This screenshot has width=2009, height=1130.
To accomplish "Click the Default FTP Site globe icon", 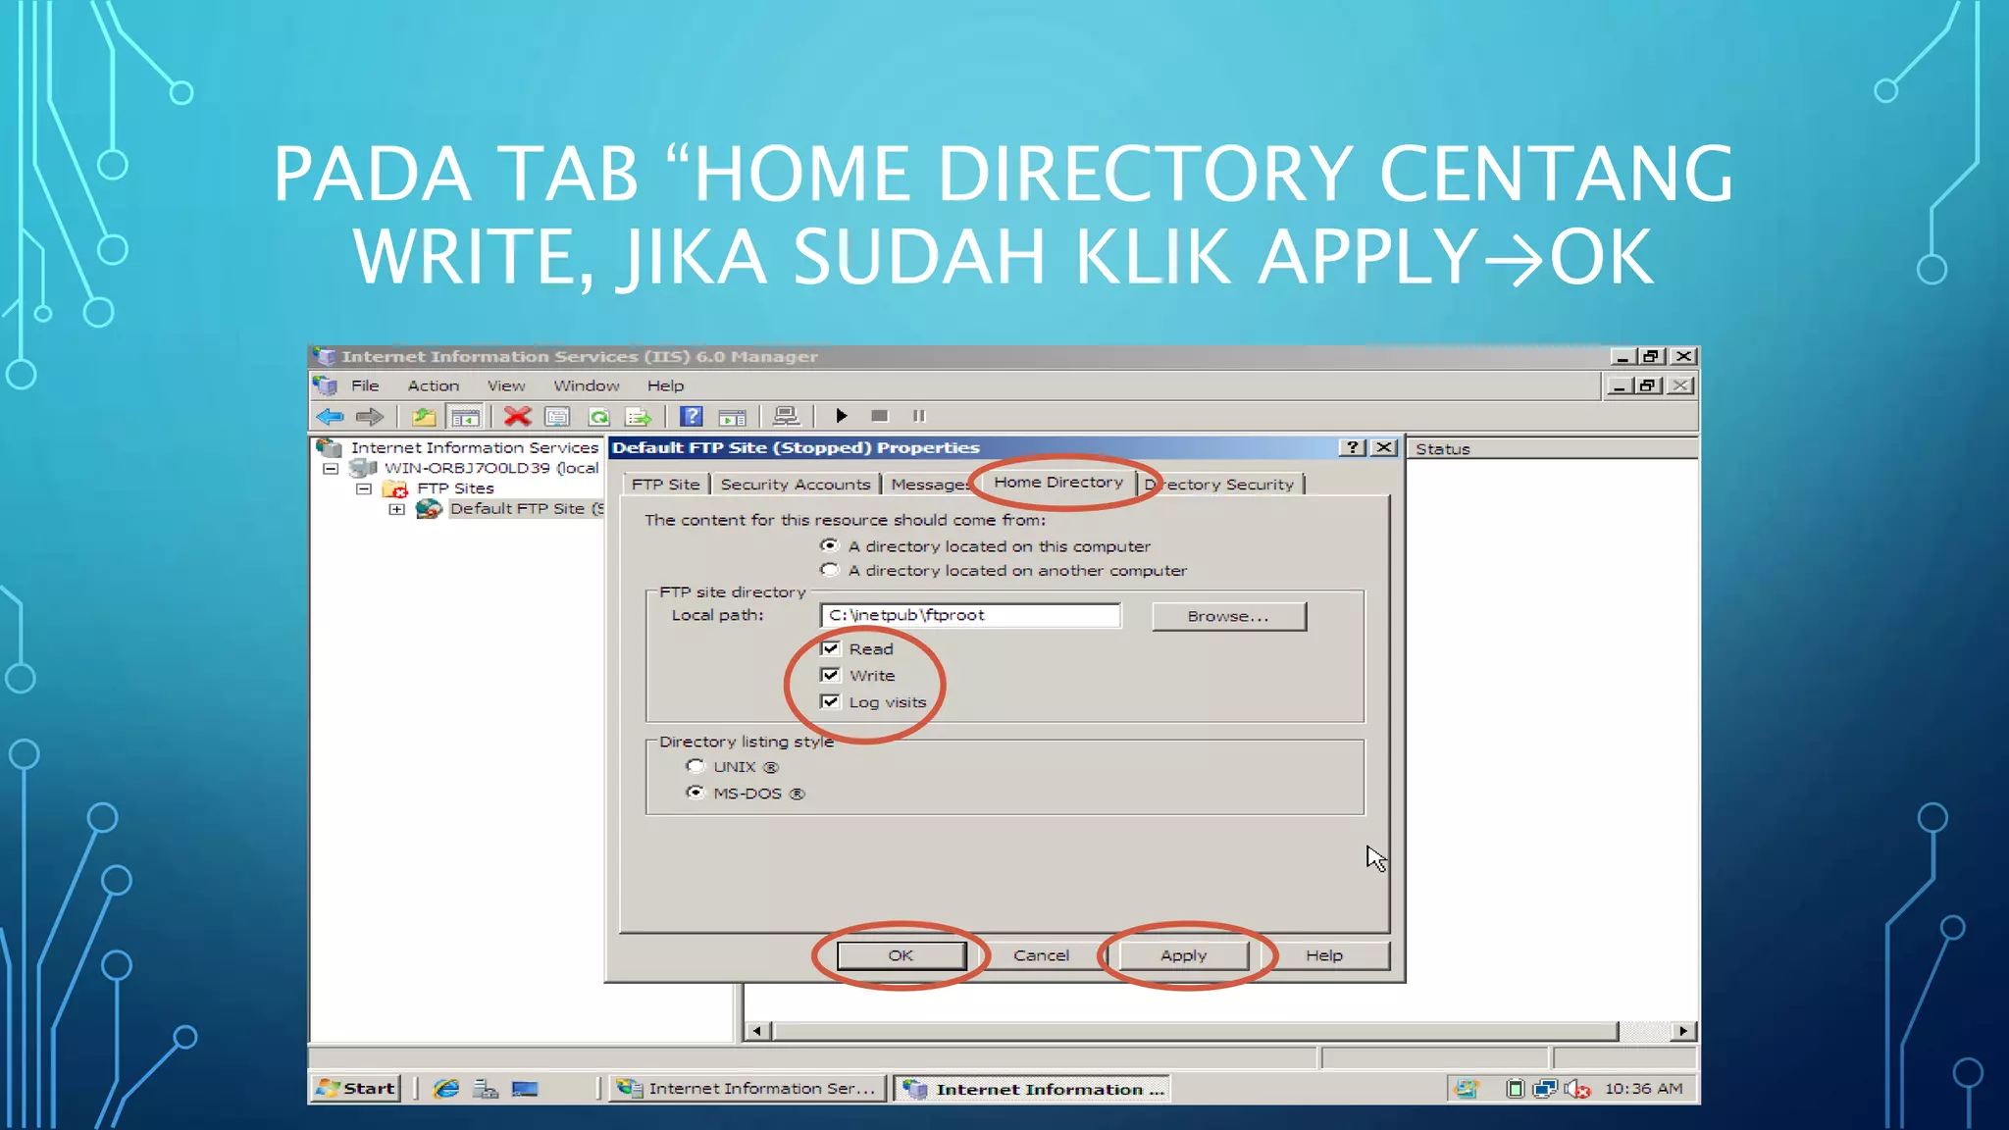I will tap(428, 509).
